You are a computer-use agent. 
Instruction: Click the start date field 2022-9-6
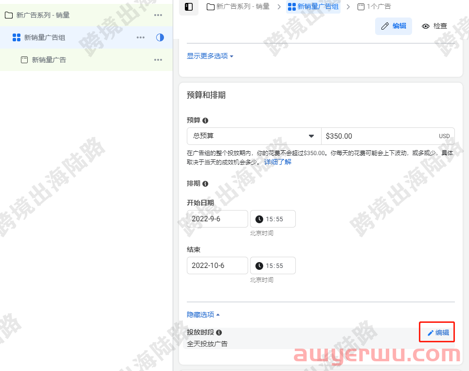[x=217, y=219]
